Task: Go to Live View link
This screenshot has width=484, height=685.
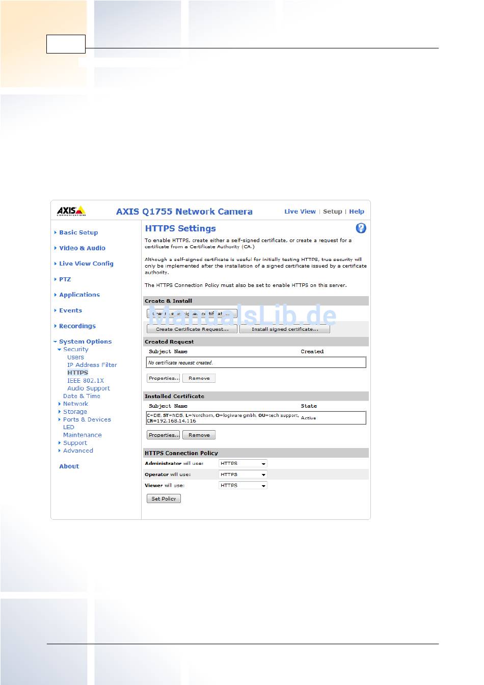Action: coord(300,212)
